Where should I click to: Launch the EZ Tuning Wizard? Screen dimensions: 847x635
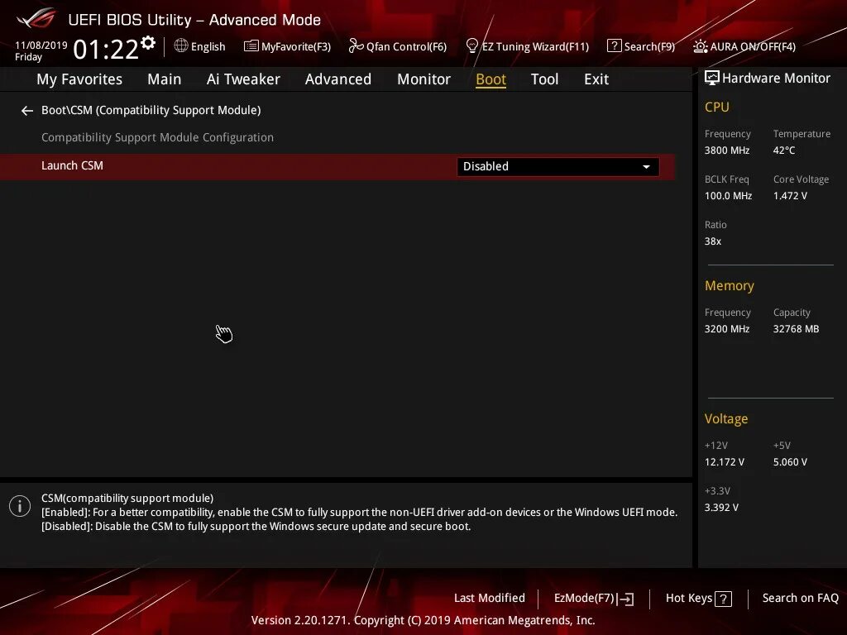click(527, 46)
